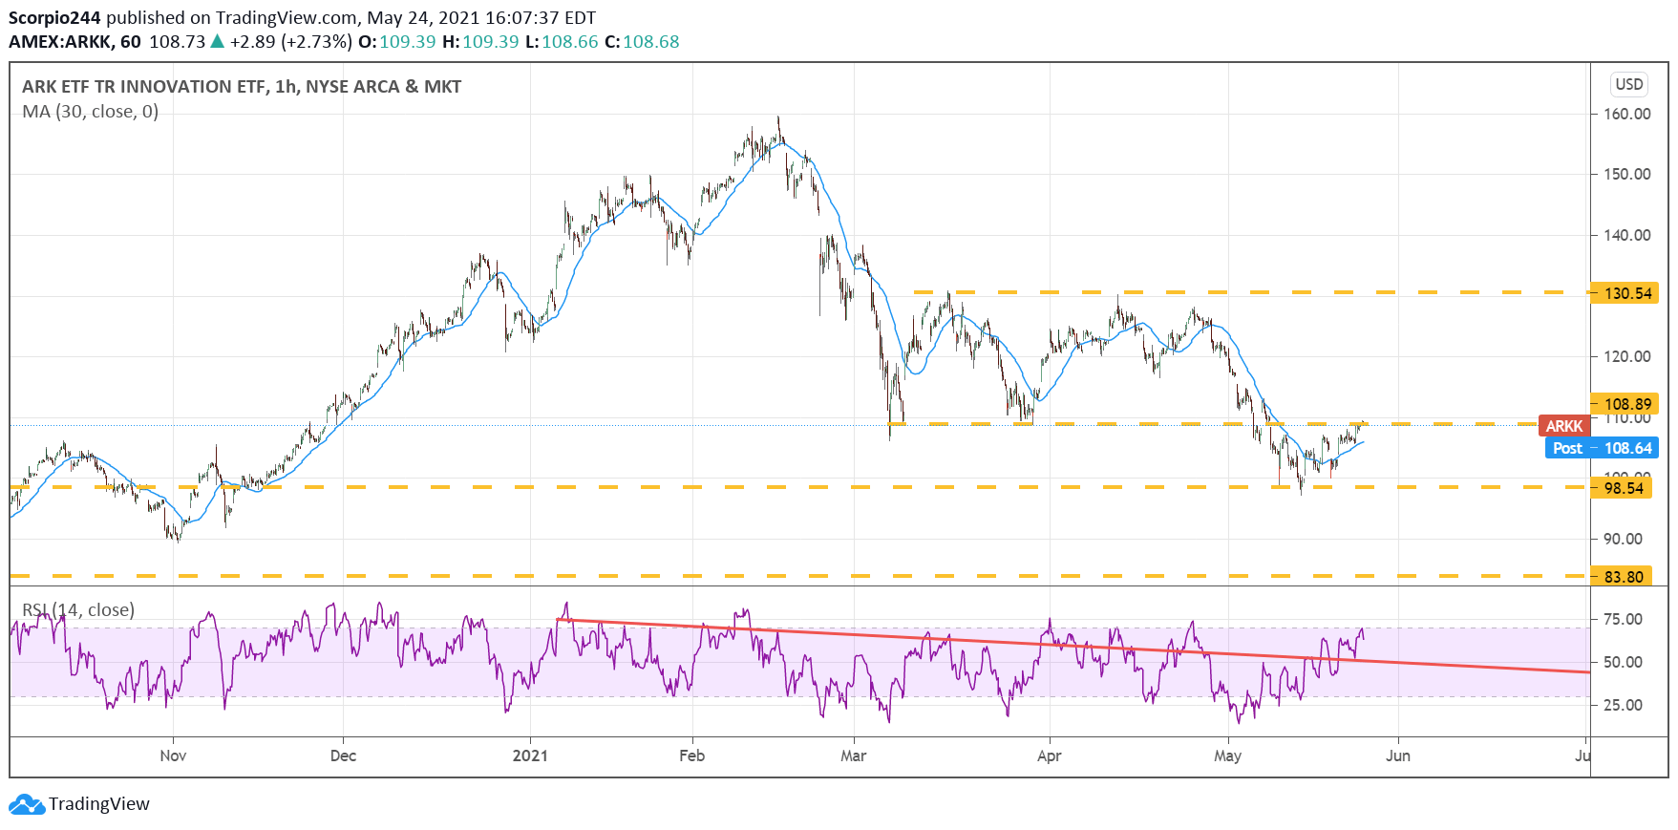Image resolution: width=1678 pixels, height=830 pixels.
Task: Click the AMEX:ARKK, 60 symbol text
Action: tap(74, 42)
